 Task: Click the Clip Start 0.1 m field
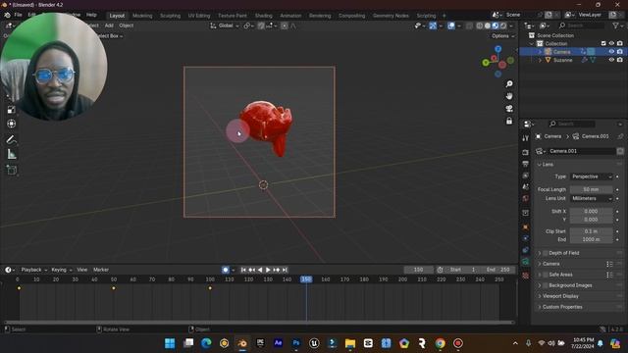[x=592, y=231]
